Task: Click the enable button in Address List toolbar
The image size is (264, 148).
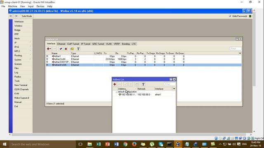Action: click(125, 84)
